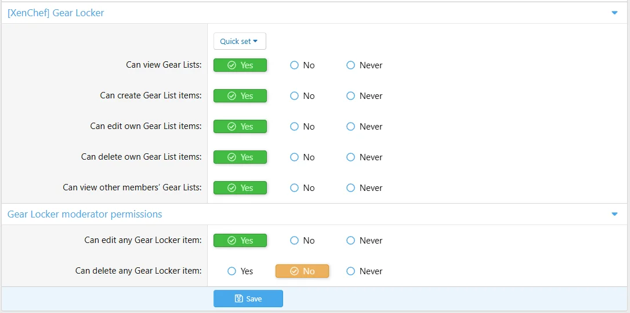Screen dimensions: 630x313
Task: Collapse the Gear Locker moderator permissions arrow
Action: coord(614,215)
